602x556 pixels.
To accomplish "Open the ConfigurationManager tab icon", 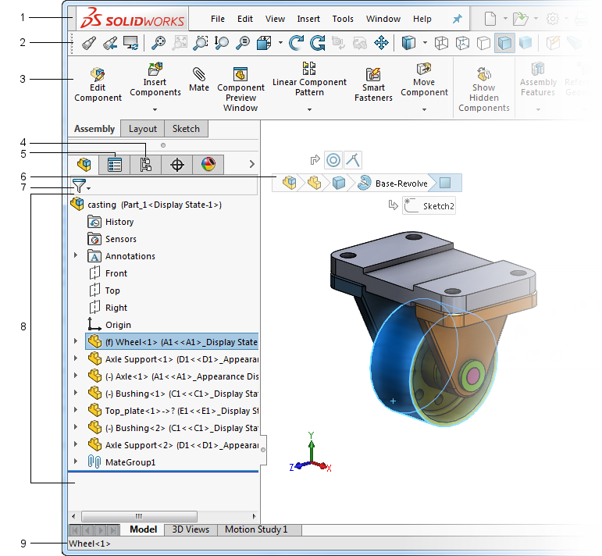I will click(x=145, y=165).
